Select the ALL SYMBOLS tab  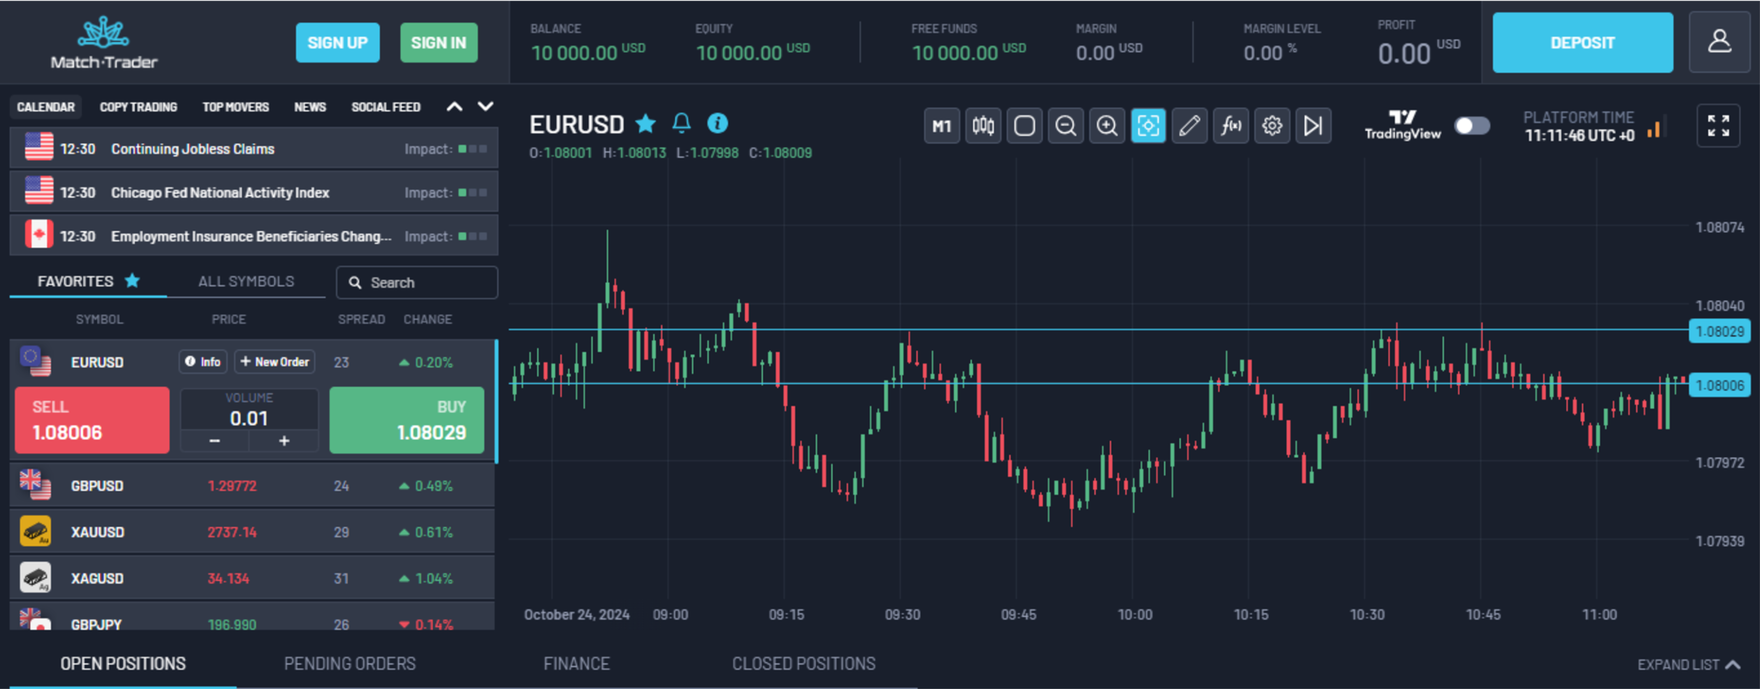click(x=246, y=281)
